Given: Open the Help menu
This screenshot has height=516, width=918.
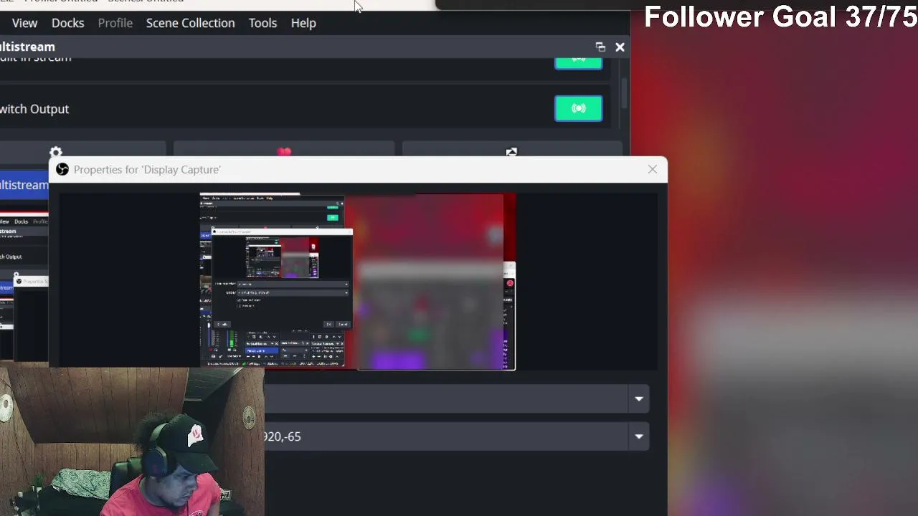Looking at the screenshot, I should pos(303,23).
